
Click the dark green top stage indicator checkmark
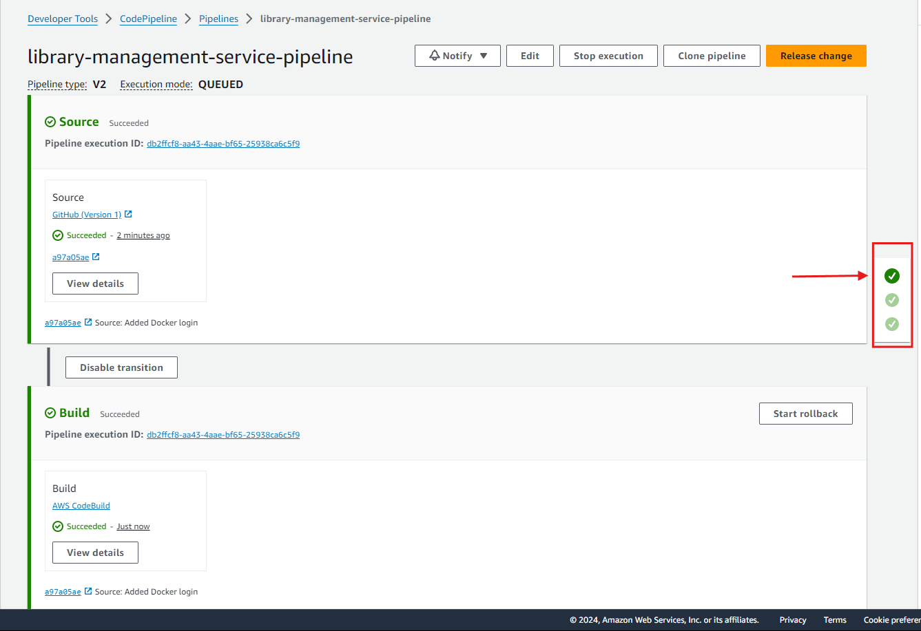pos(892,276)
